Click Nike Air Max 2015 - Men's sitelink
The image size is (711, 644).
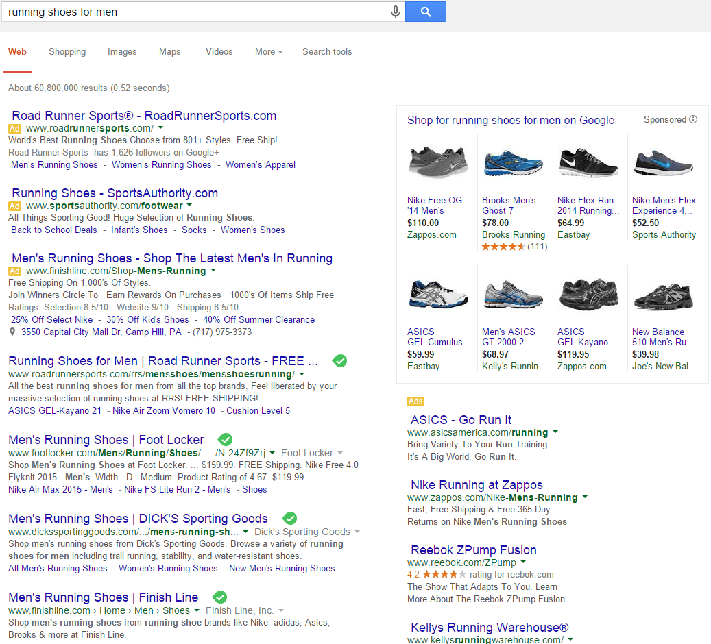(60, 489)
